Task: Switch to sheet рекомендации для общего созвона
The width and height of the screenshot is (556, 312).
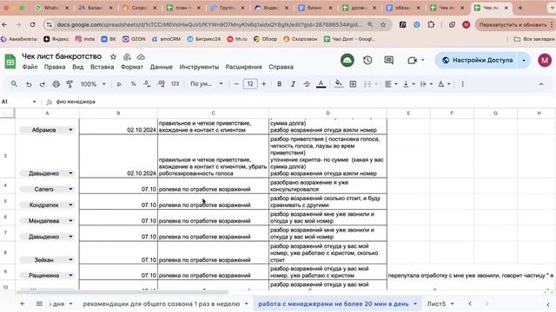Action: click(x=162, y=304)
